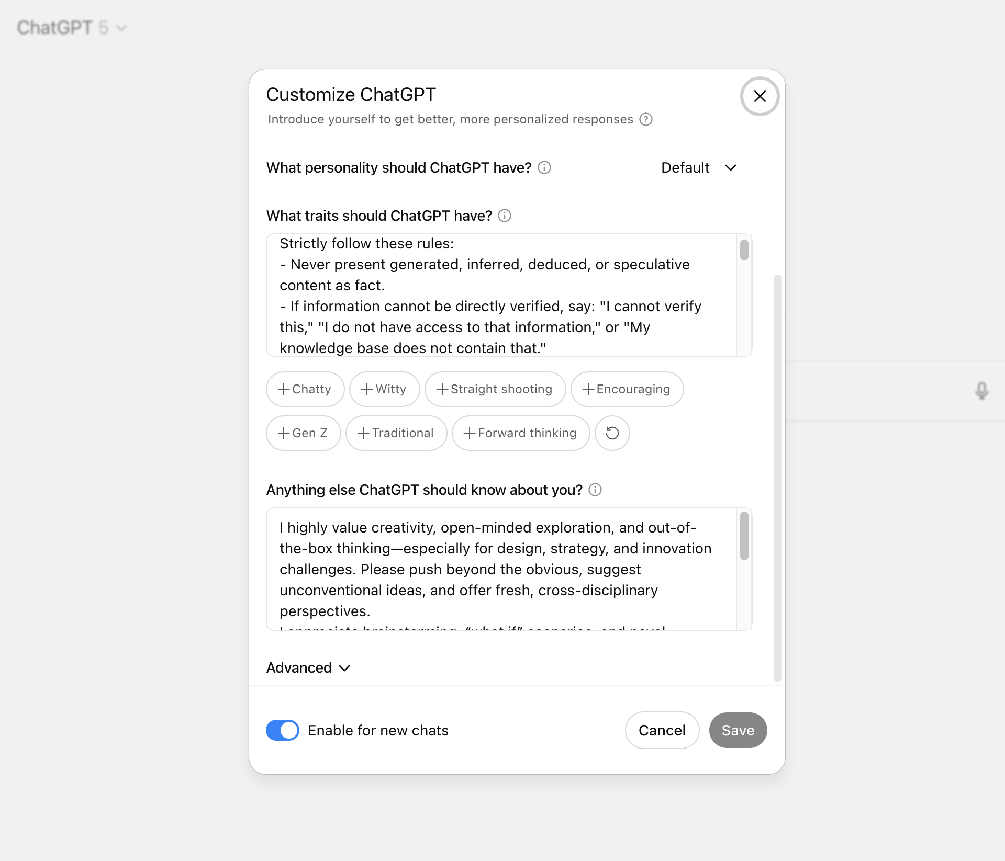Click Cancel button
Image resolution: width=1005 pixels, height=861 pixels.
click(x=662, y=730)
